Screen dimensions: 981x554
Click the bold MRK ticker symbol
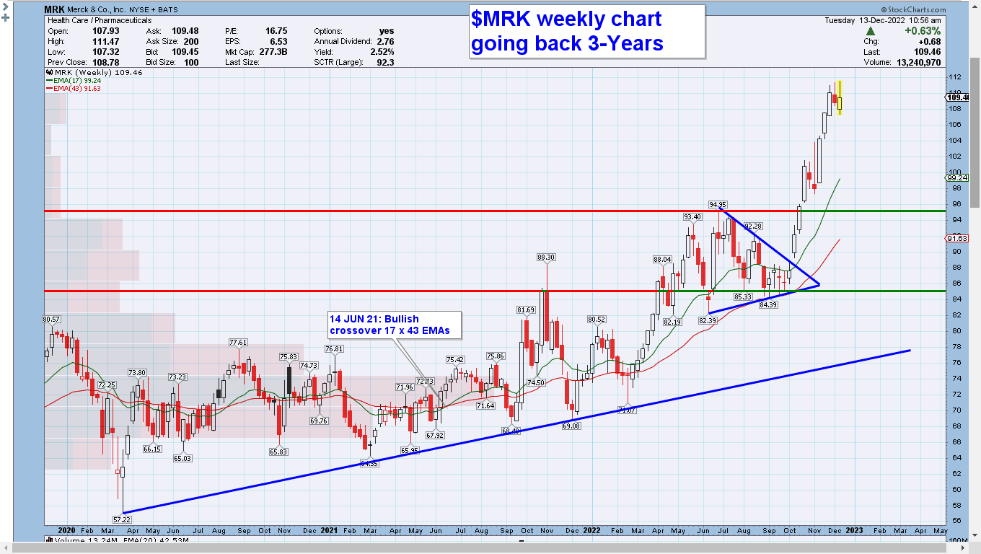click(53, 10)
